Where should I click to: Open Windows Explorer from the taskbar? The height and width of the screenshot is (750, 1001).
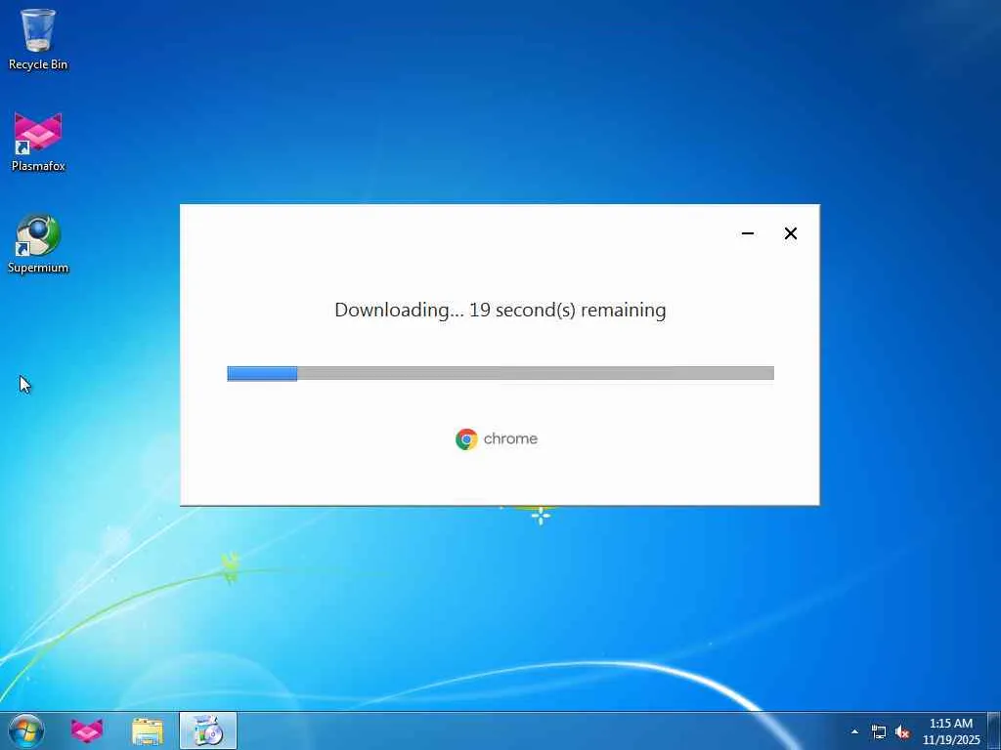tap(148, 730)
